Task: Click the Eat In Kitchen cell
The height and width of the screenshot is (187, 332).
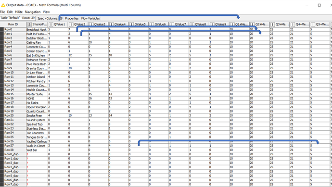Action: click(x=37, y=55)
